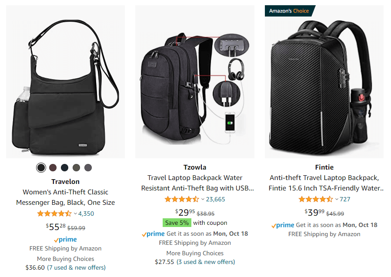Select the olive color swatch
The height and width of the screenshot is (277, 391).
76,167
